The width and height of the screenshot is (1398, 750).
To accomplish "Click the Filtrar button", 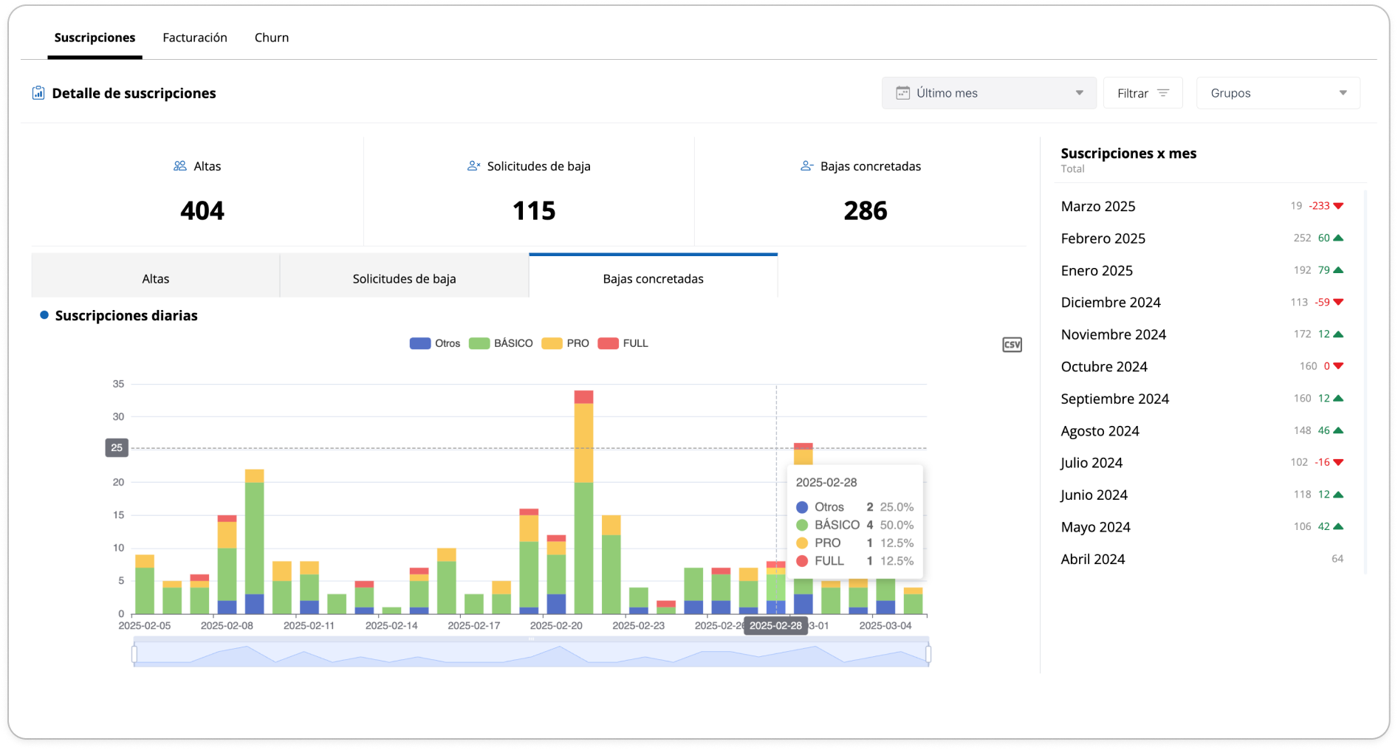I will coord(1143,93).
